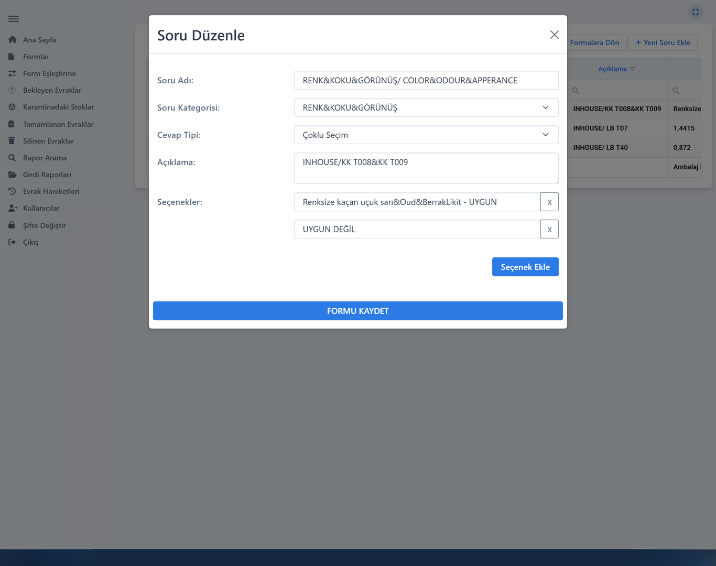Open Form Eşleştirme from the sidebar

click(x=49, y=73)
